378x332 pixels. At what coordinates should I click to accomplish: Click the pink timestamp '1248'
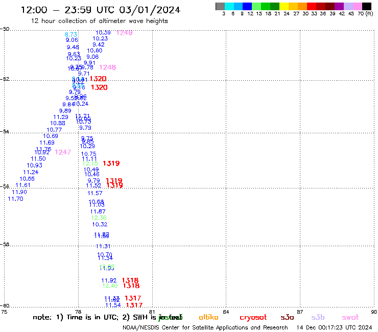pos(107,67)
